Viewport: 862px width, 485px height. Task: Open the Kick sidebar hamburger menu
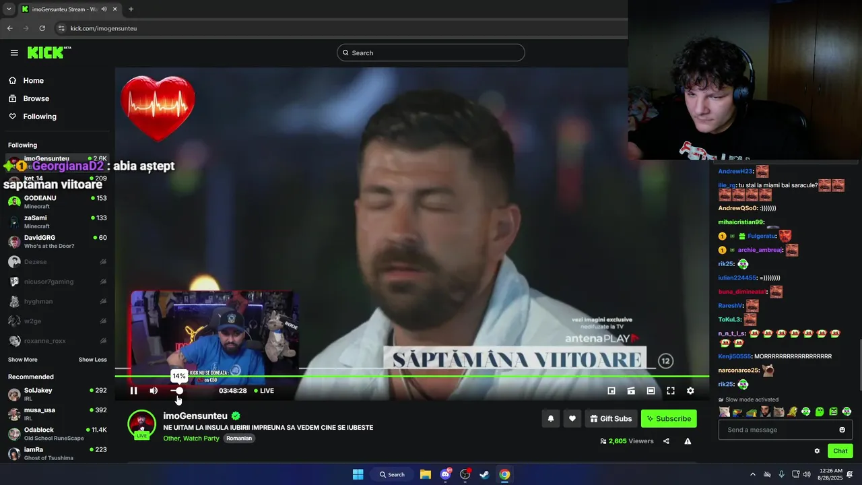coord(14,53)
